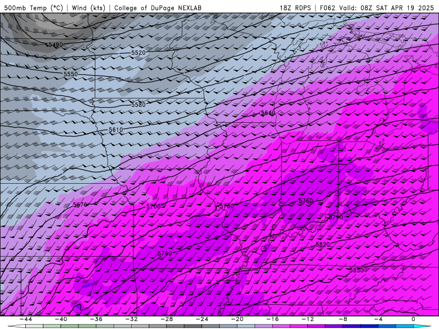Pick the 5580 contour label
This screenshot has height=329, width=439.
point(139,105)
